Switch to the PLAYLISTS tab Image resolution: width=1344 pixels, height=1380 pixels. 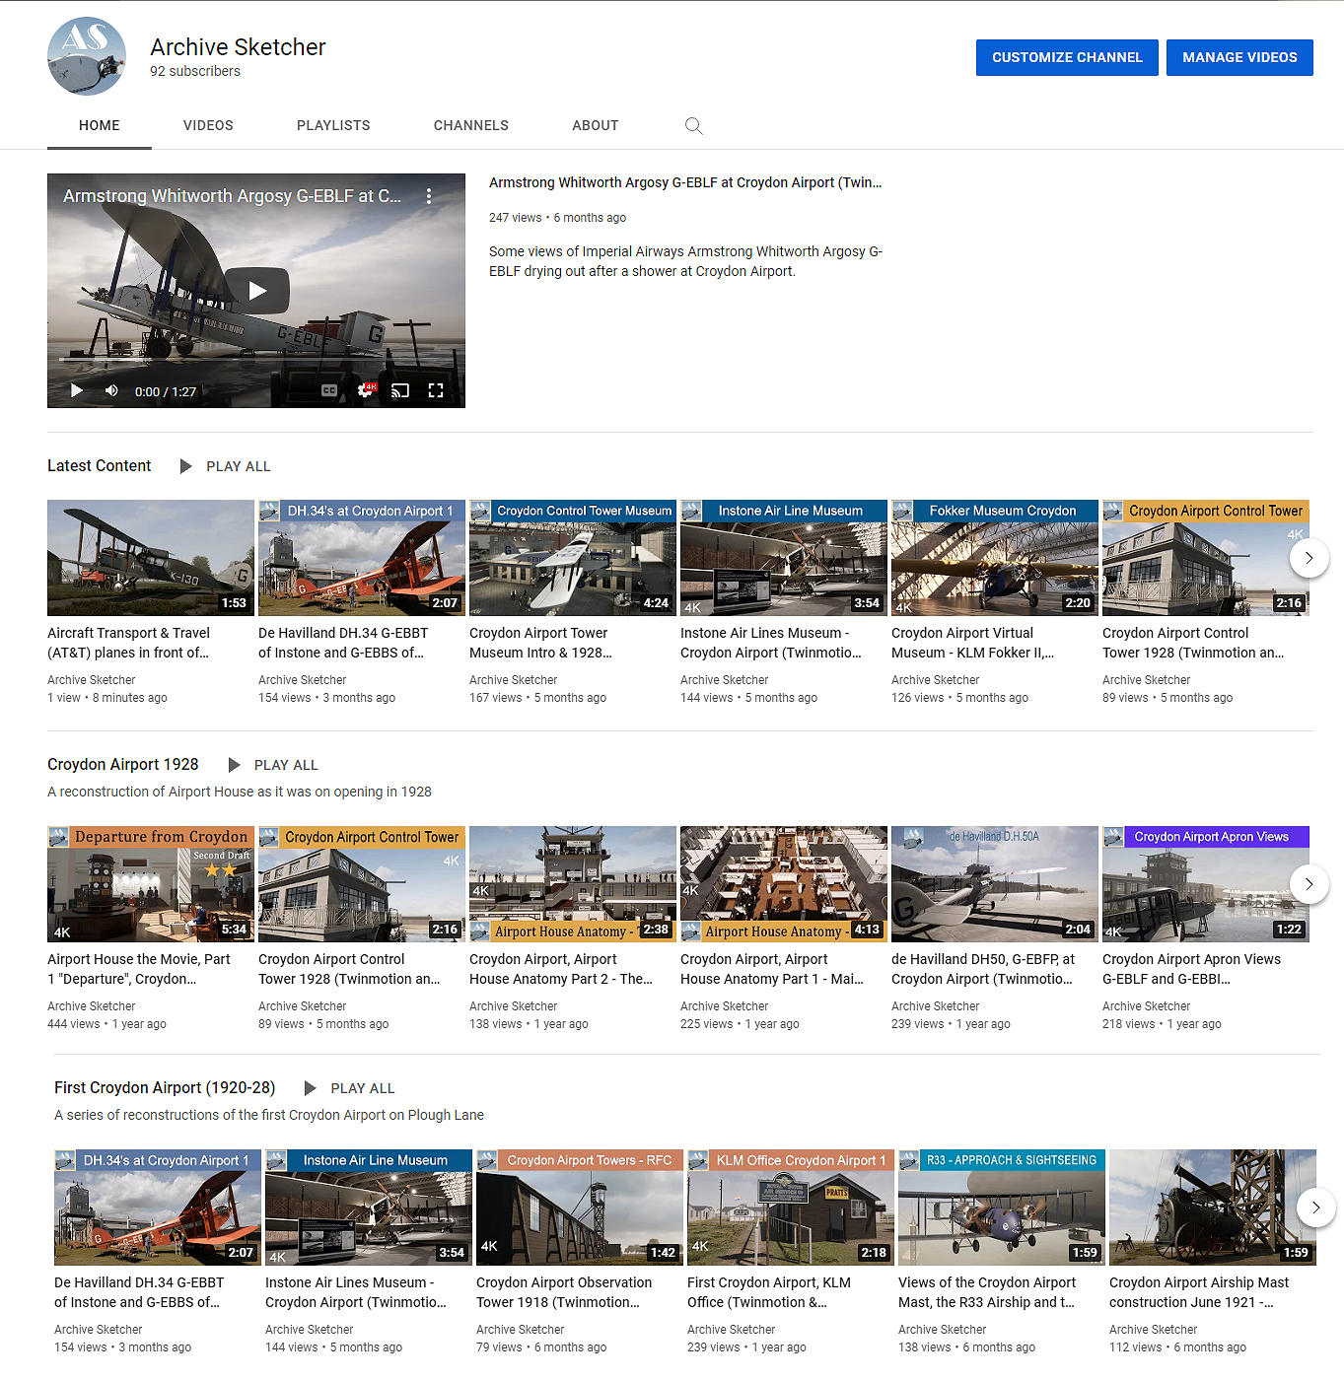[333, 125]
